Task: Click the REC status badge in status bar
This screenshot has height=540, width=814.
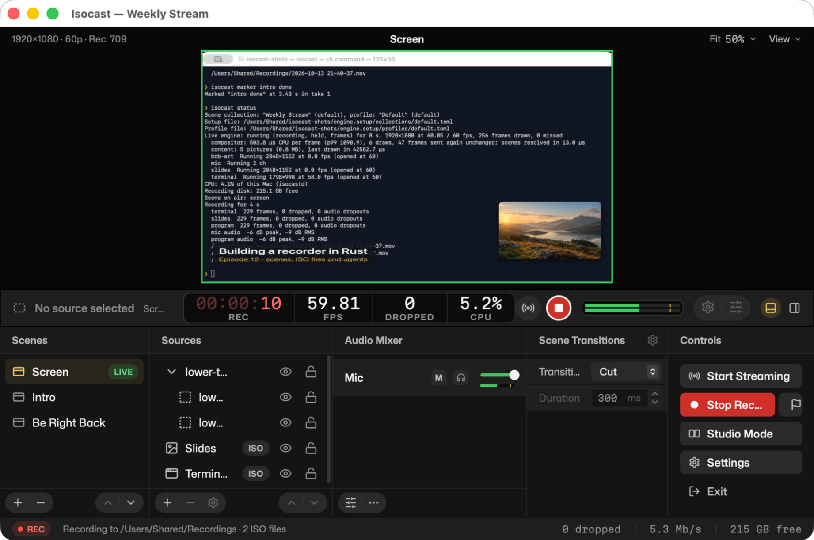Action: click(x=31, y=529)
